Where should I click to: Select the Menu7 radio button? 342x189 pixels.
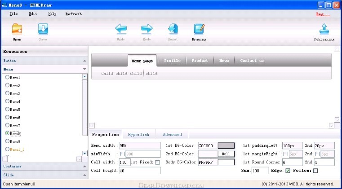point(7,125)
